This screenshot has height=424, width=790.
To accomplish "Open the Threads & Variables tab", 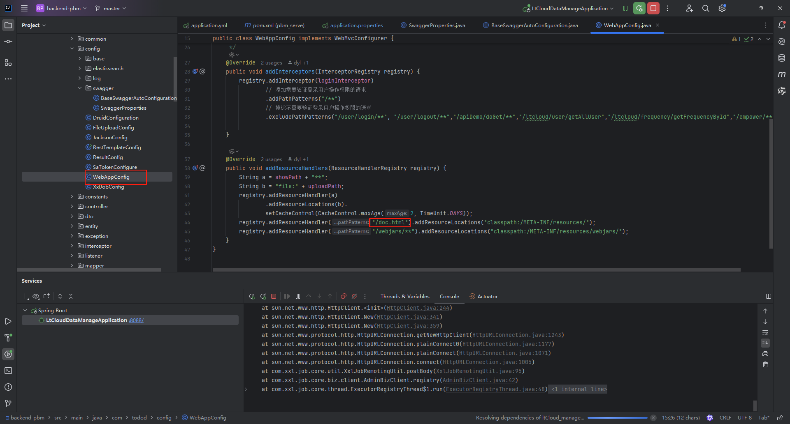I will (x=404, y=296).
